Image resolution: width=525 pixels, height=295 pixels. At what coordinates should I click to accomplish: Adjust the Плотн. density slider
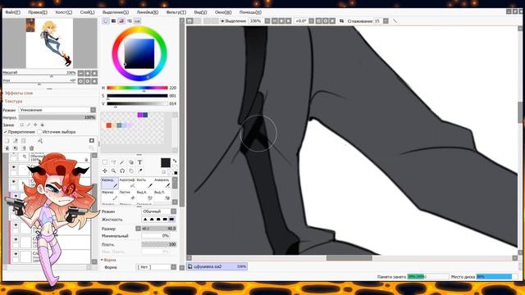158,244
